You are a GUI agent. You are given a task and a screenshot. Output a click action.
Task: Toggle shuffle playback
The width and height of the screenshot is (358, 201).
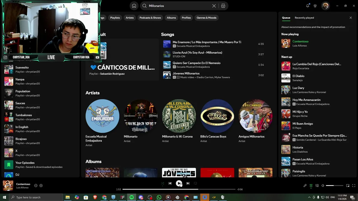(x=162, y=183)
